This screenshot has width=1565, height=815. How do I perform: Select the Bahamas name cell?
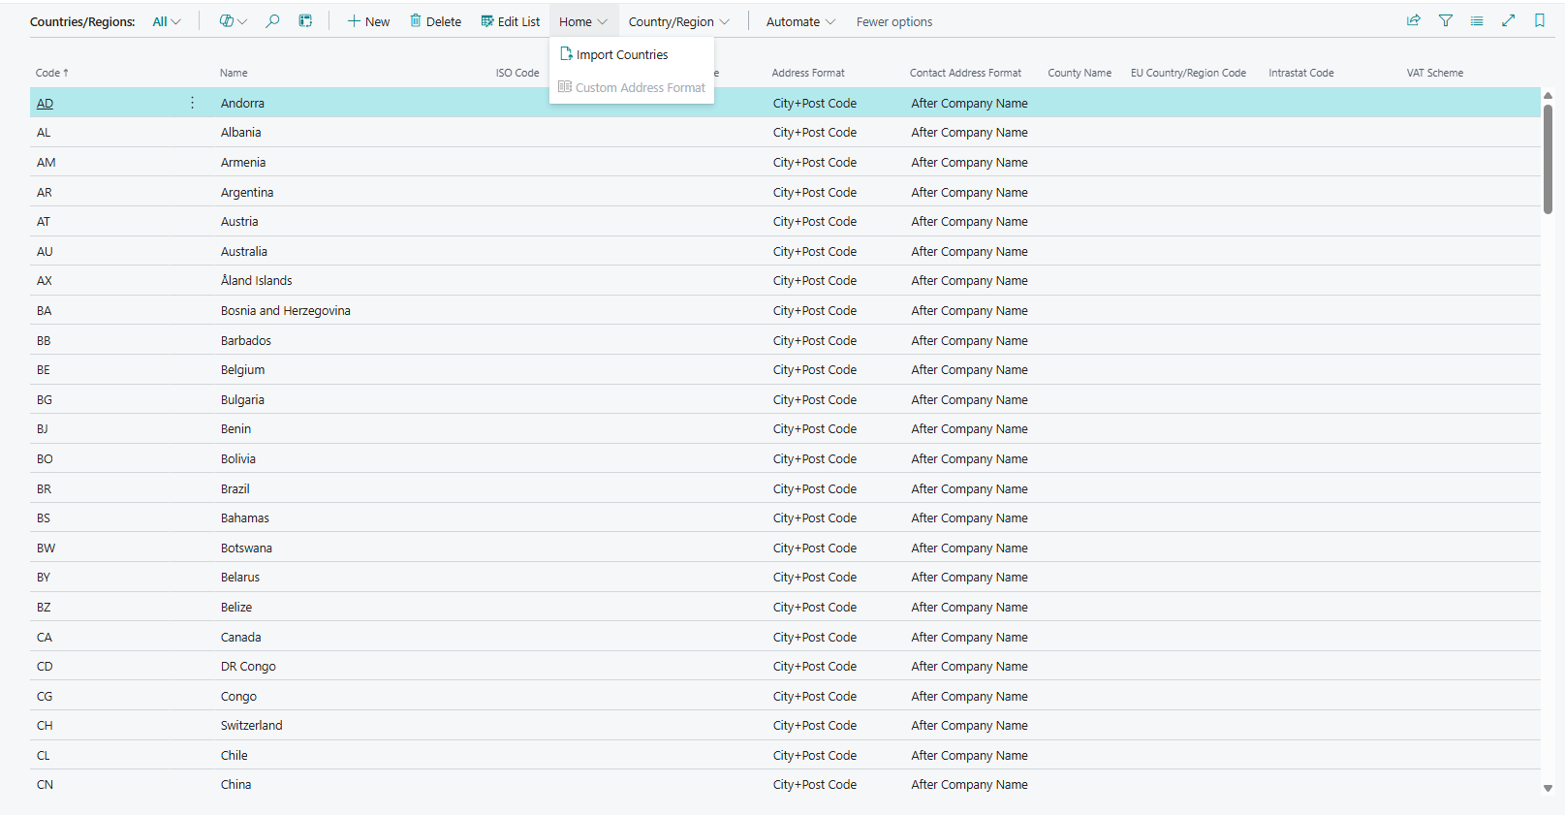(x=245, y=518)
